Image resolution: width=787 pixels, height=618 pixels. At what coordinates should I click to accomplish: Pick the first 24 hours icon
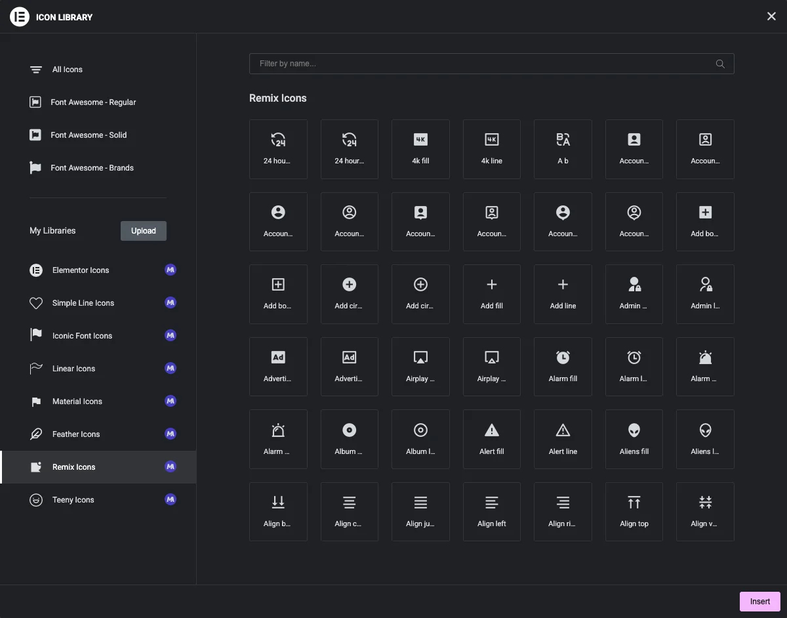[x=278, y=149]
